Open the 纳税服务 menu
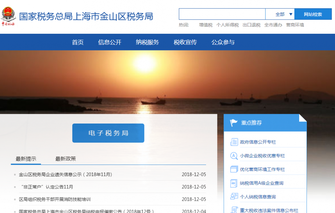335x213 pixels. [x=147, y=42]
